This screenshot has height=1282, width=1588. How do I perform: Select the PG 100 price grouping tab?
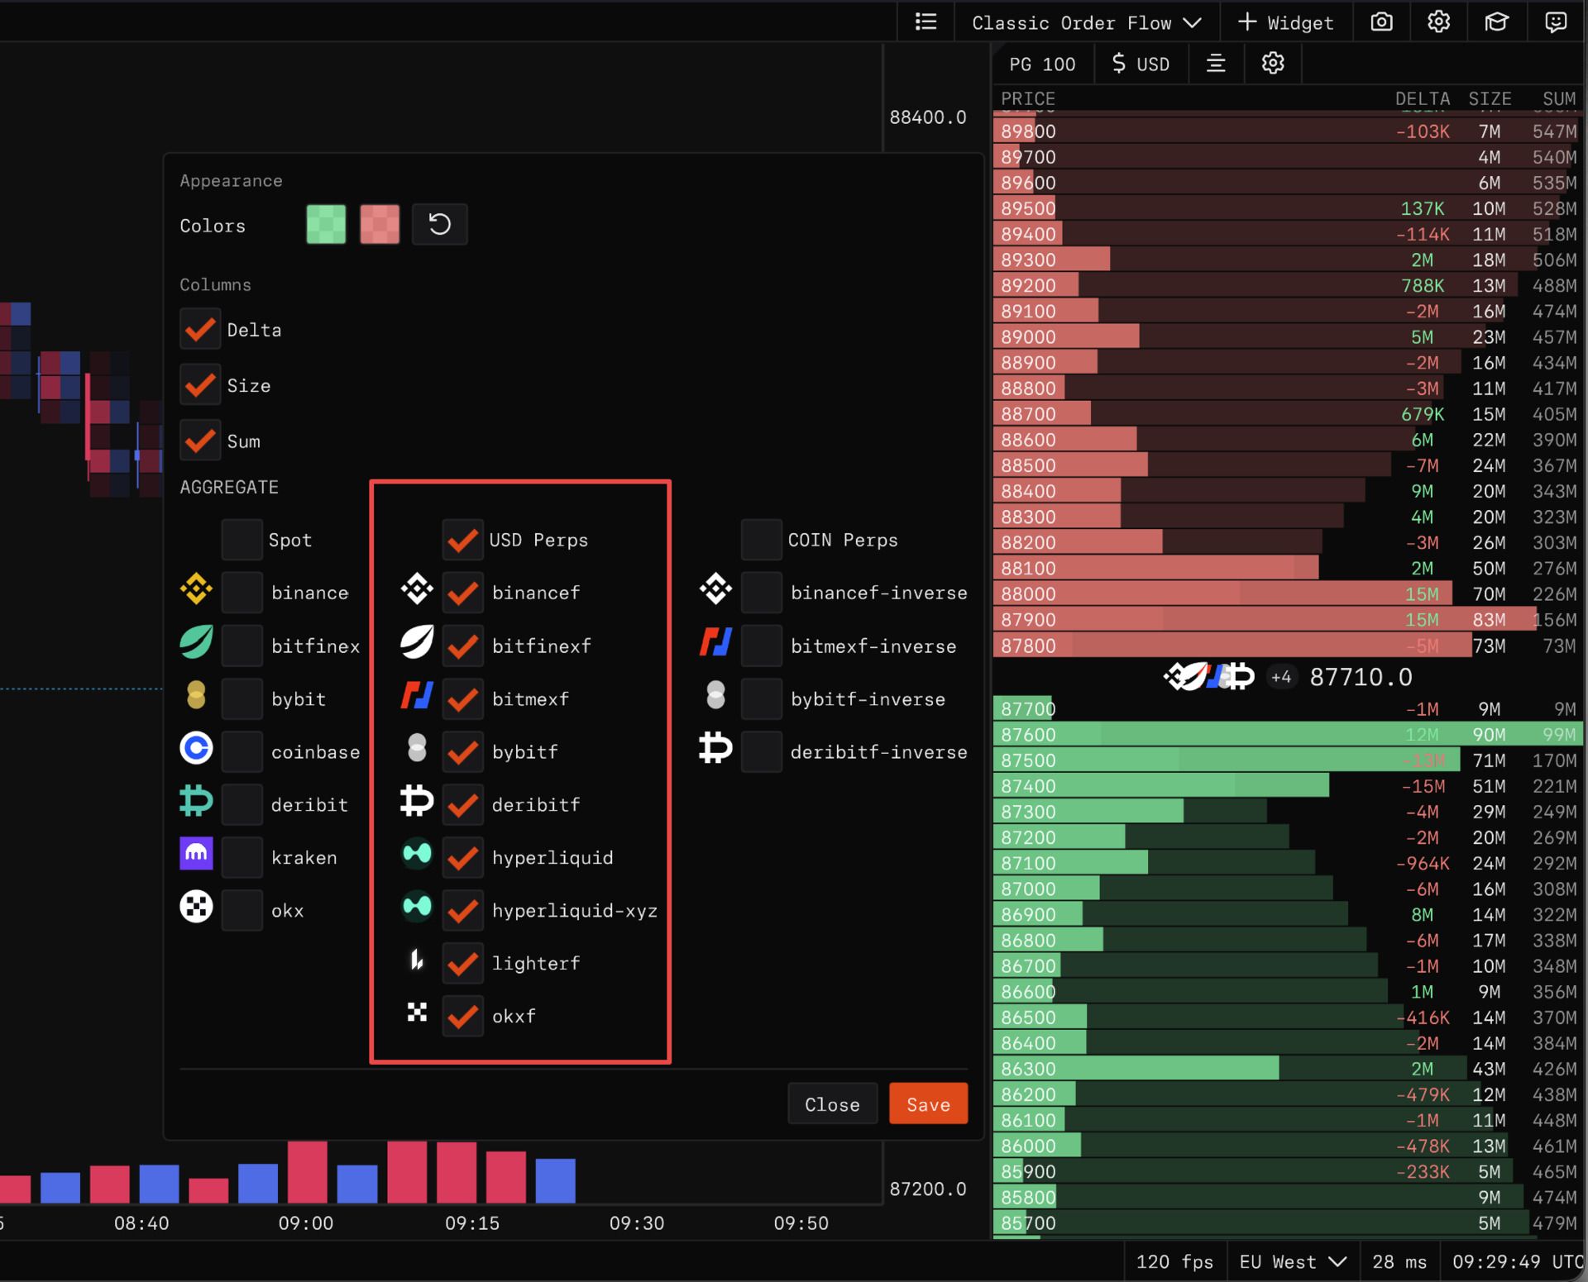point(1042,64)
